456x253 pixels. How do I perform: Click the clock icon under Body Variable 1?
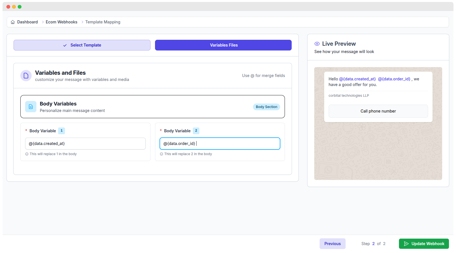[27, 154]
